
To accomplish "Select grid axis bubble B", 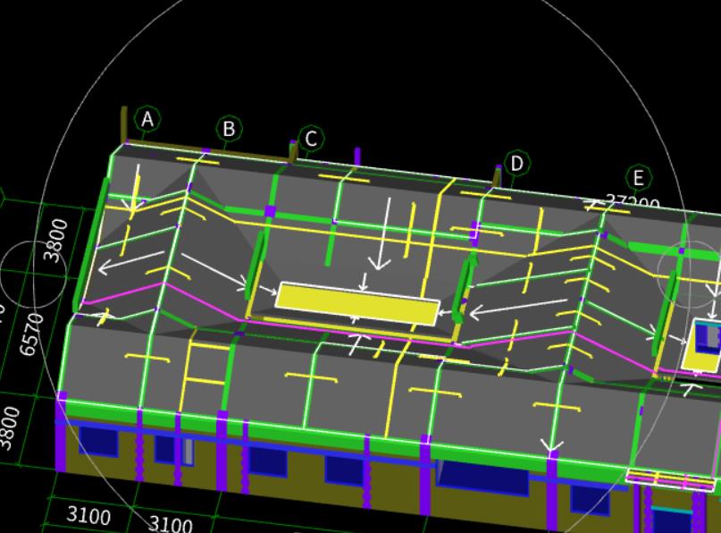I will (229, 129).
